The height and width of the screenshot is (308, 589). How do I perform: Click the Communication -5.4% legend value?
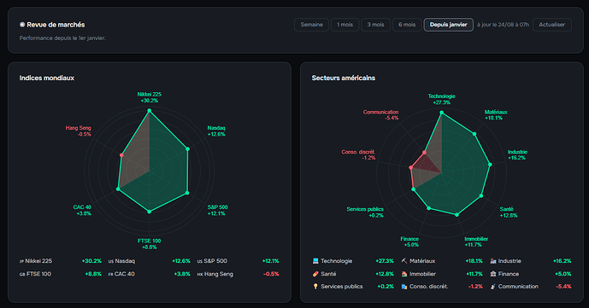click(563, 287)
